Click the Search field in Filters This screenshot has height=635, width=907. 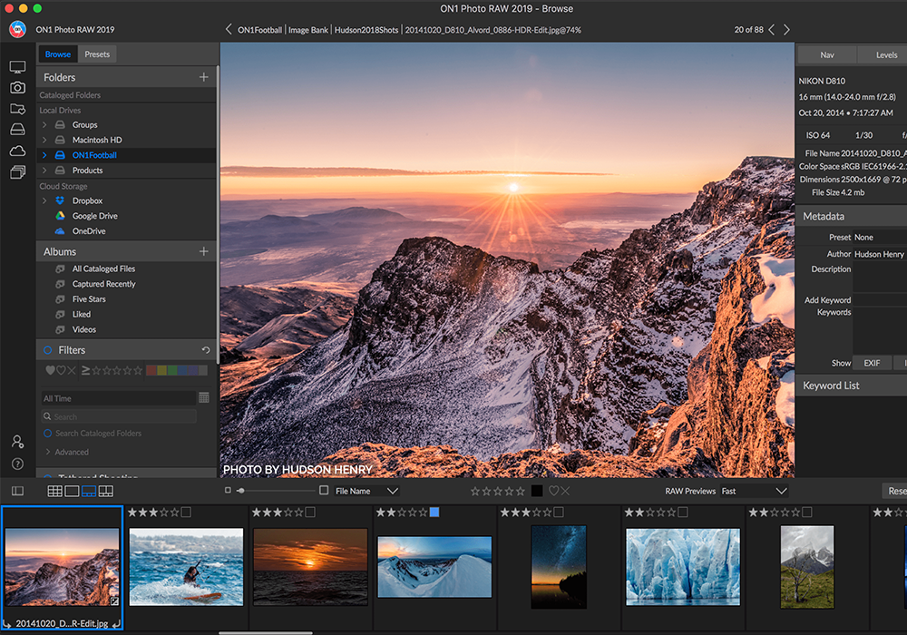tap(119, 416)
